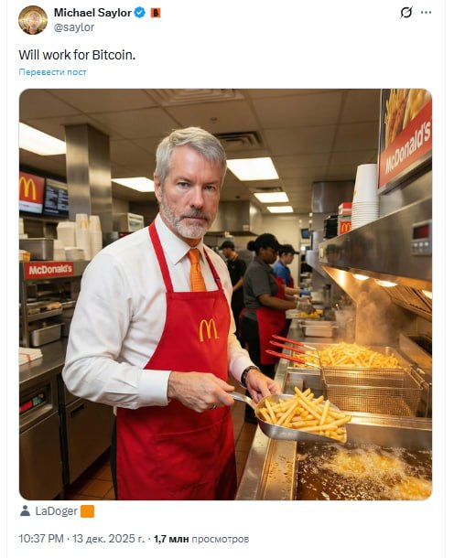Open the three-dots more options menu
Image resolution: width=454 pixels, height=558 pixels.
(427, 13)
